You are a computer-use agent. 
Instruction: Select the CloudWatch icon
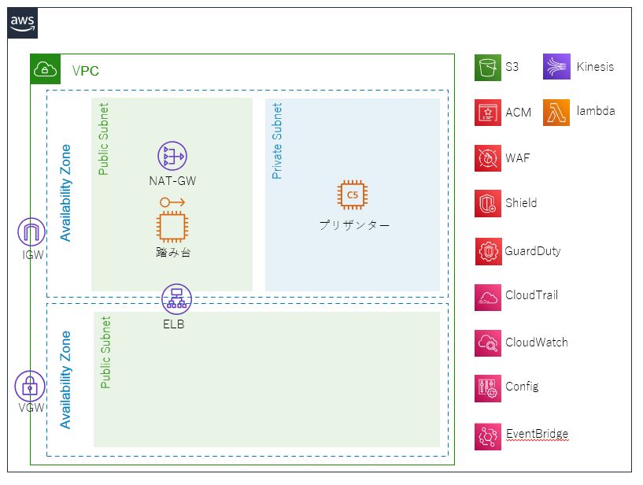tap(488, 343)
